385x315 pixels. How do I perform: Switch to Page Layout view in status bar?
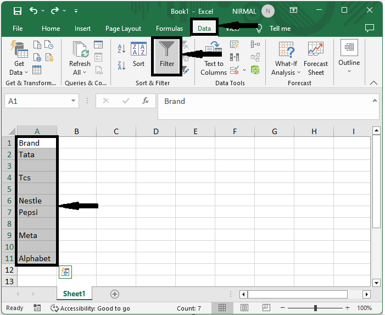[244, 308]
